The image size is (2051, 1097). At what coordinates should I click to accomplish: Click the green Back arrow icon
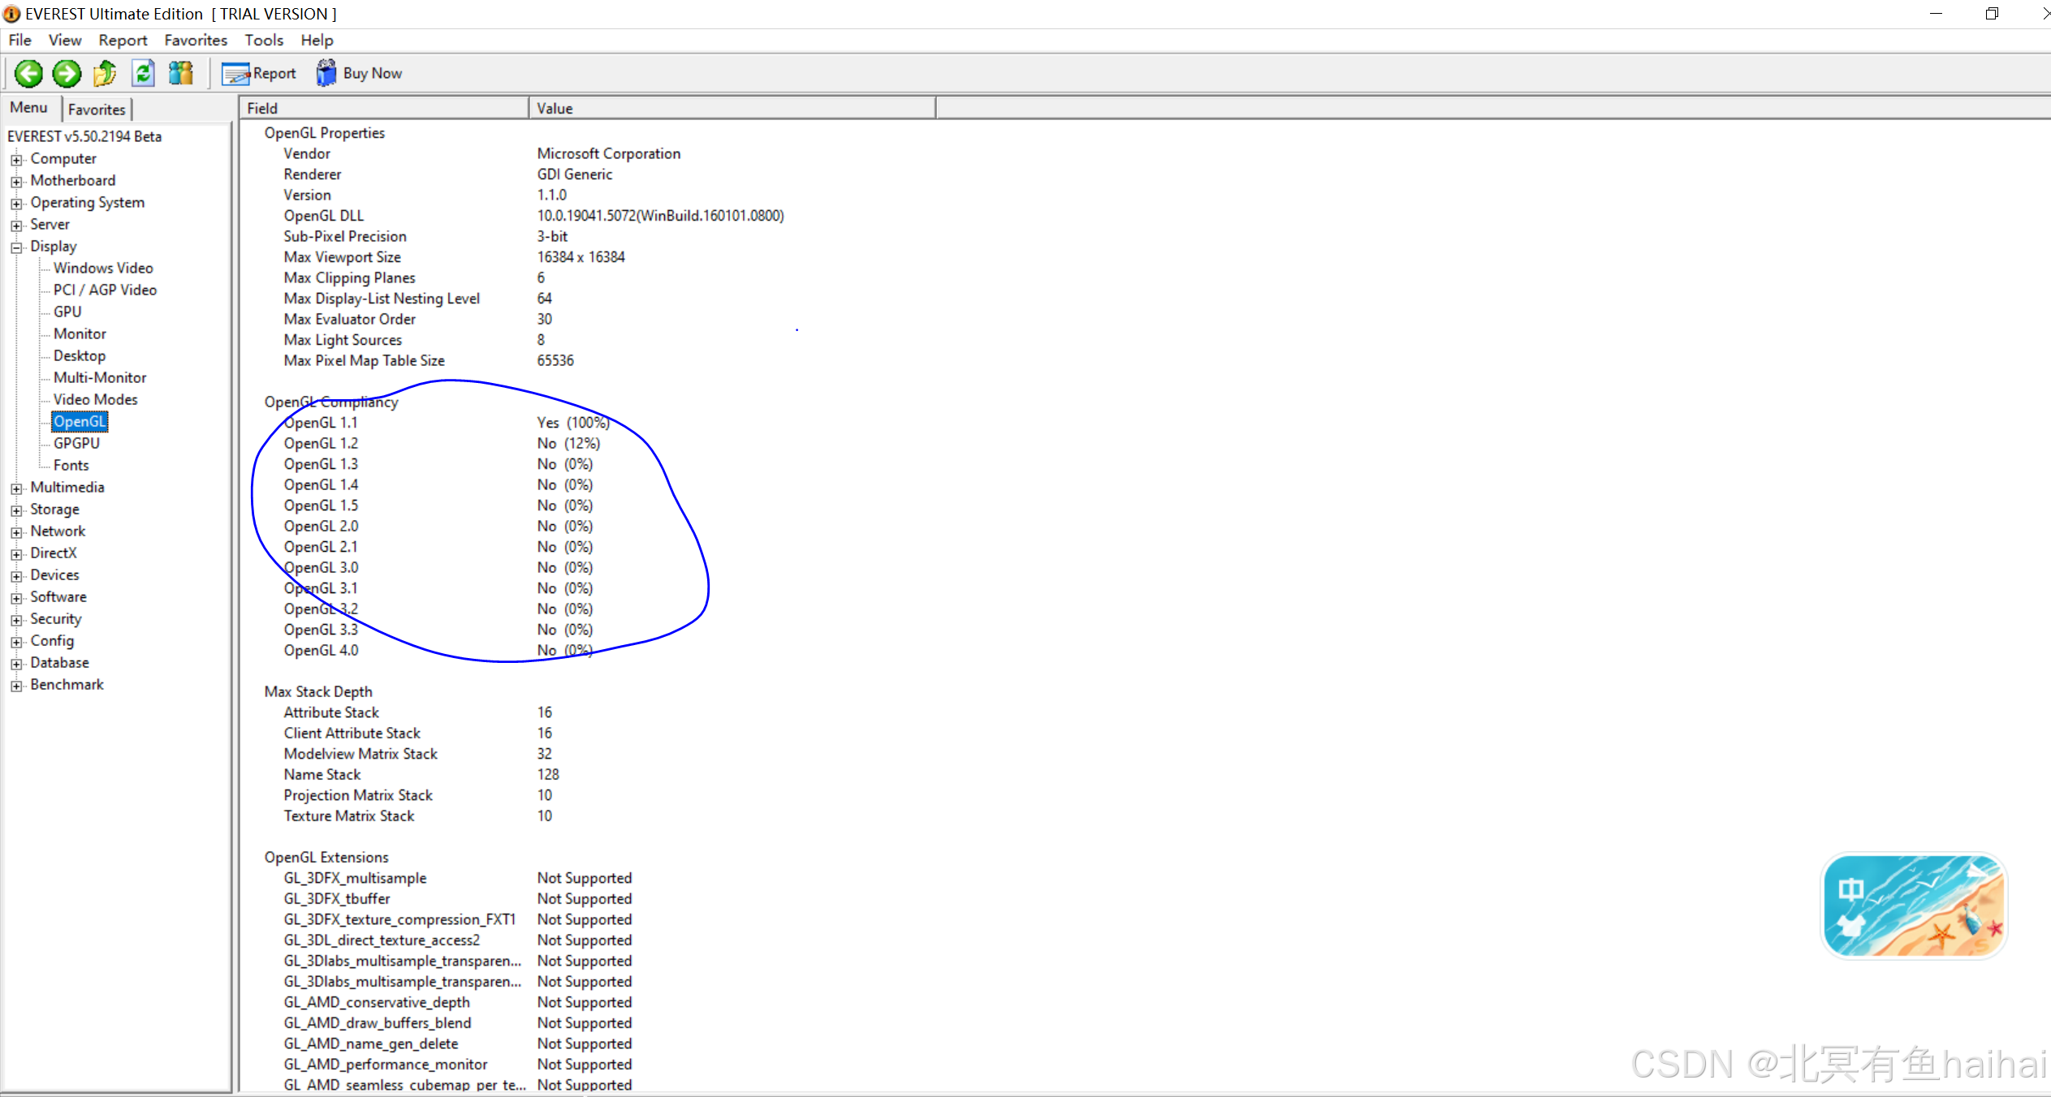28,74
